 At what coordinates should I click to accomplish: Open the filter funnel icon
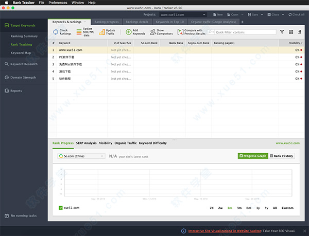(x=282, y=32)
